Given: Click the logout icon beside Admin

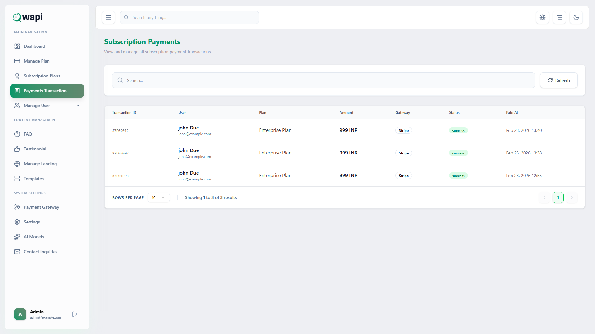Looking at the screenshot, I should (75, 314).
